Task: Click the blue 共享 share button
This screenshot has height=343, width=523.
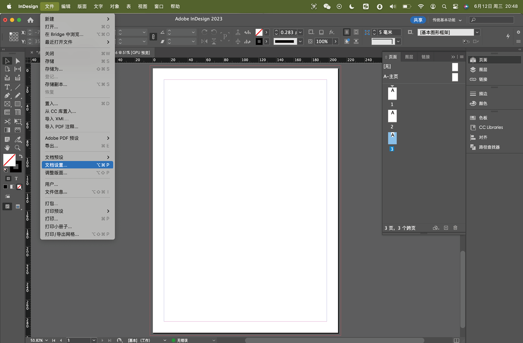Action: (418, 20)
